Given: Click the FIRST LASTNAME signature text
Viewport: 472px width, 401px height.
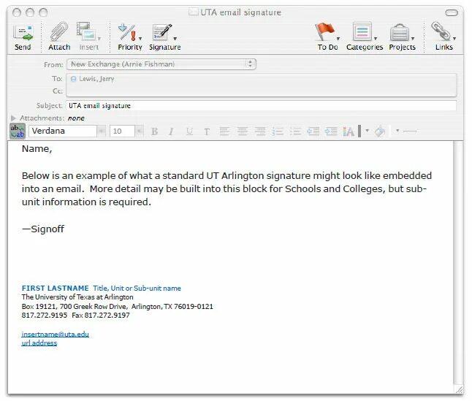Looking at the screenshot, I should pos(55,289).
